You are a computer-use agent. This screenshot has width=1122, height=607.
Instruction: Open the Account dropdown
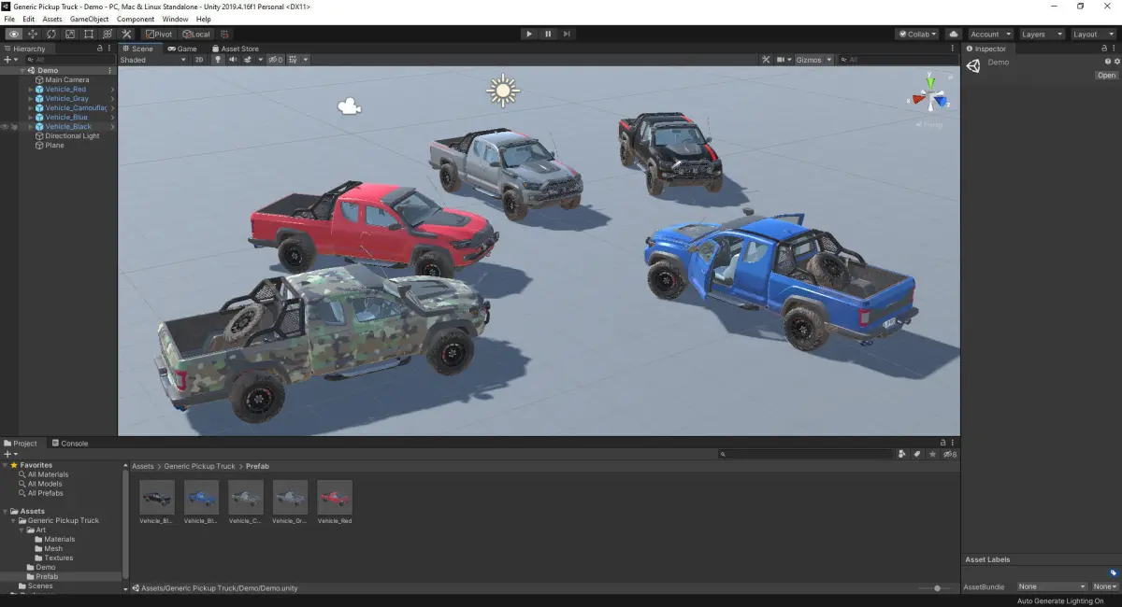click(x=990, y=34)
